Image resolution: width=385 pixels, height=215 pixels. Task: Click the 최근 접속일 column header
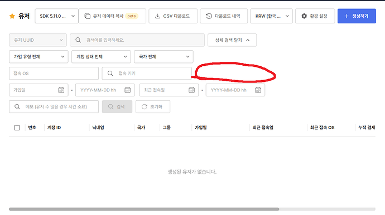point(263,128)
